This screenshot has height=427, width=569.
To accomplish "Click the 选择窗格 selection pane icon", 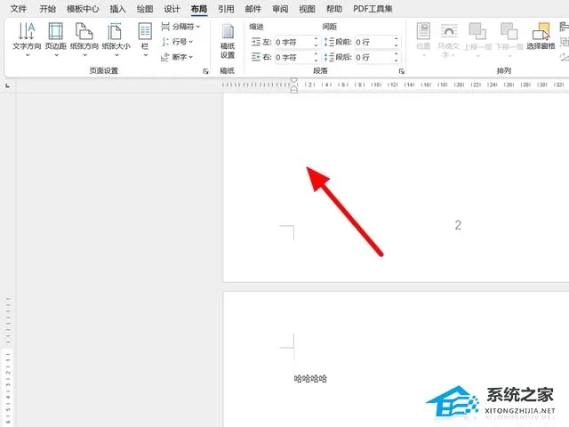I will coord(541,36).
